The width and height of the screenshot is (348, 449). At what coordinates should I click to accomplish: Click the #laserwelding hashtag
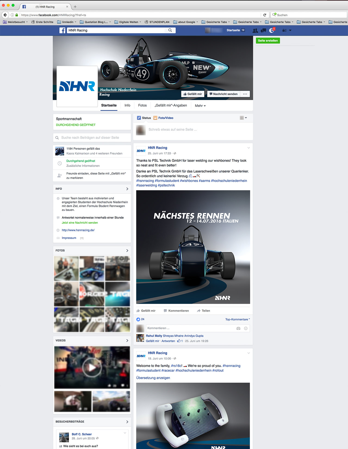[x=147, y=185]
